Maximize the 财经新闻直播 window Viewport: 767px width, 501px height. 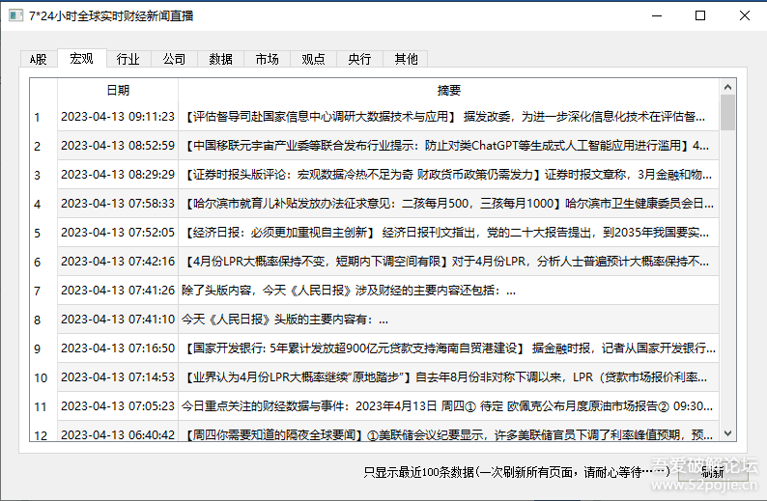(700, 15)
